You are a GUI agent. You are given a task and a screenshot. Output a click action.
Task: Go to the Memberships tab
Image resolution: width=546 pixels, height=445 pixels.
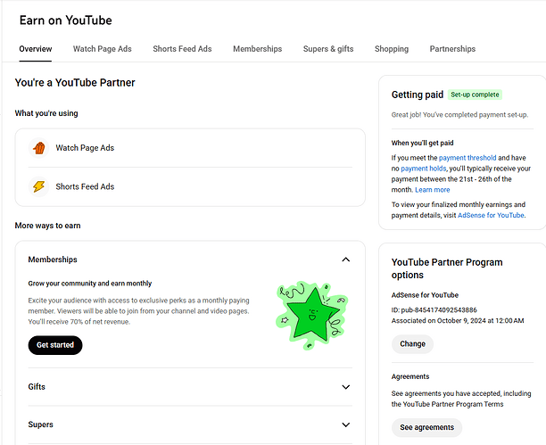click(x=257, y=49)
